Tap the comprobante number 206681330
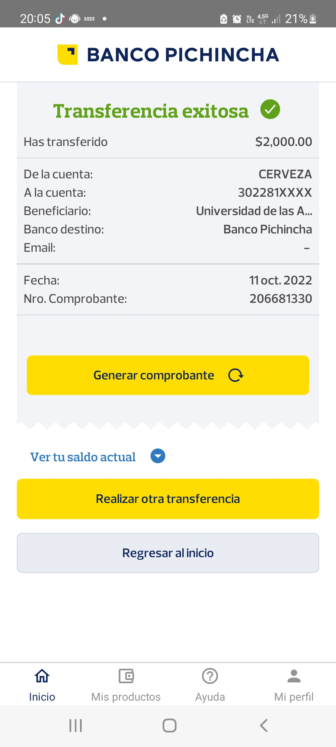The width and height of the screenshot is (336, 747). tap(281, 299)
